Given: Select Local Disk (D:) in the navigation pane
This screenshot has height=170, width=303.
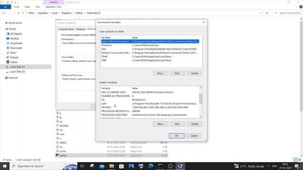Looking at the screenshot, I should (18, 71).
